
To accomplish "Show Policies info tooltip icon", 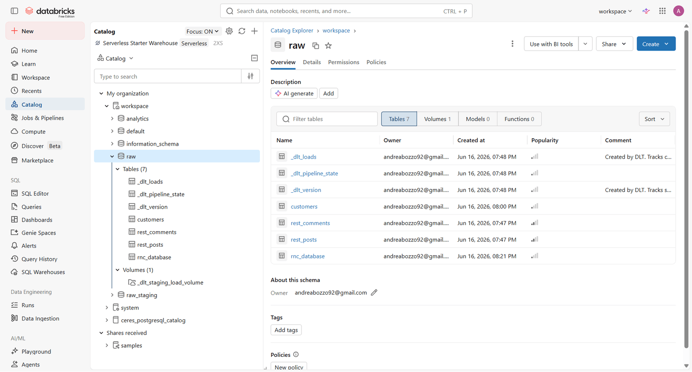I will coord(296,355).
